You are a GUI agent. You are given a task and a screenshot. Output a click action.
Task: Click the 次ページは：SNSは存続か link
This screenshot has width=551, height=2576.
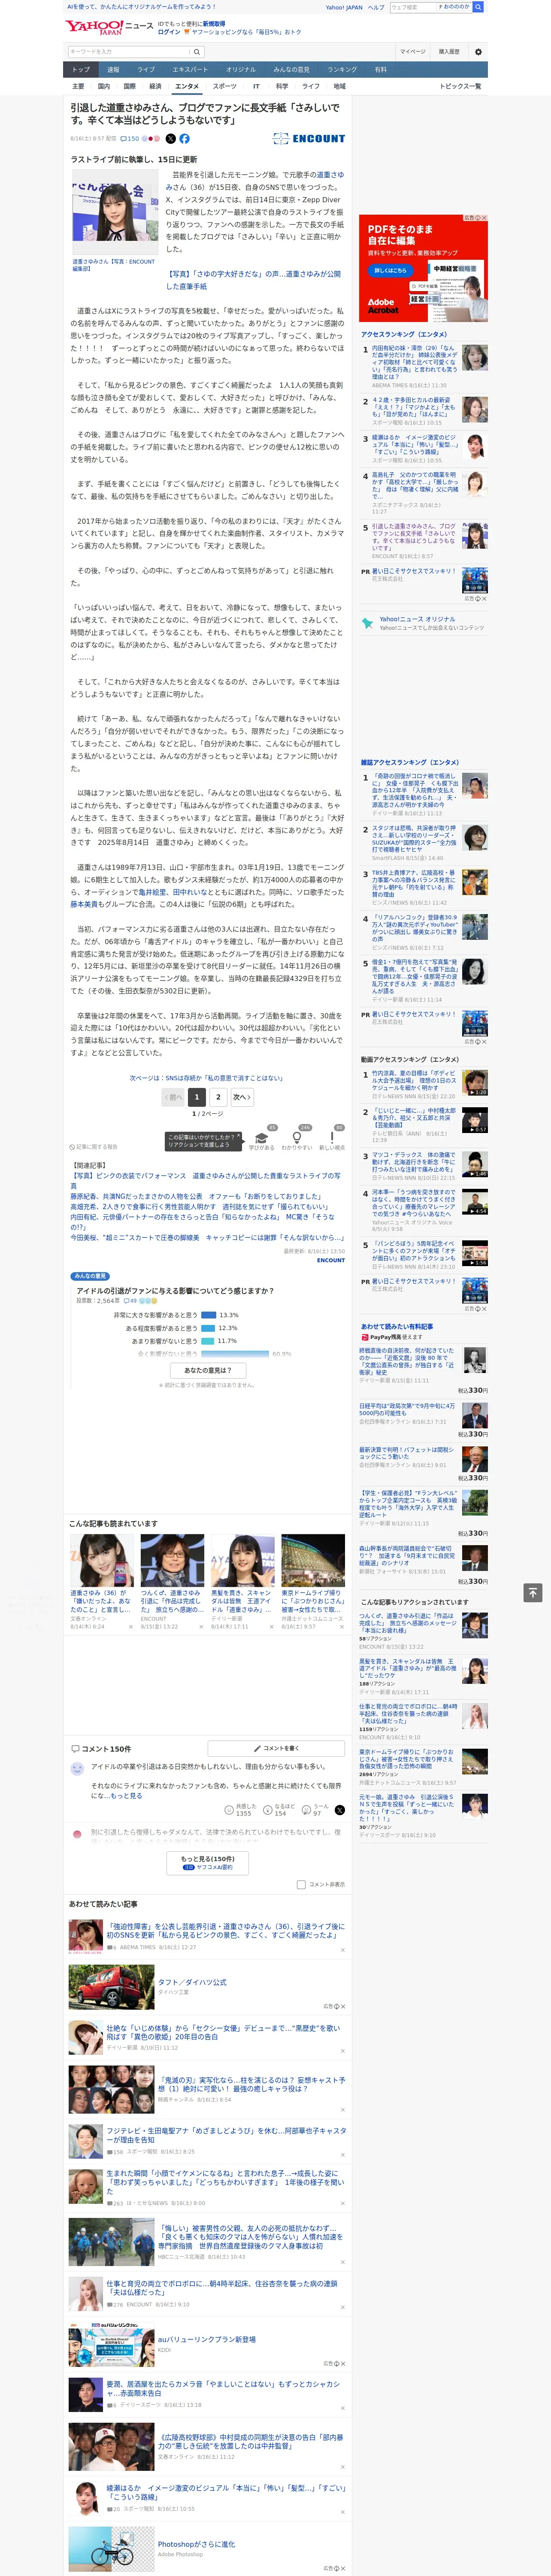coord(206,1078)
